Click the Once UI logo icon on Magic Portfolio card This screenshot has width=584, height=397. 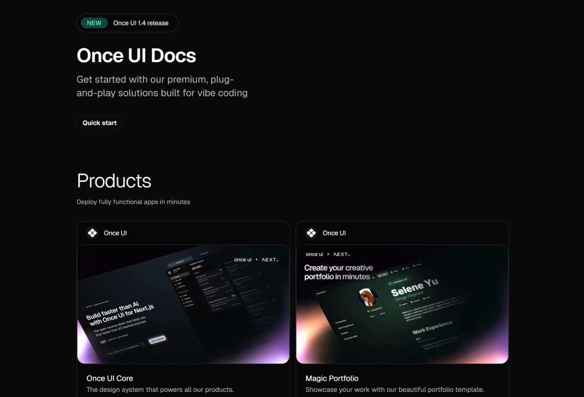311,233
